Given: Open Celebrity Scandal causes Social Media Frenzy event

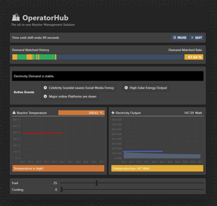Looking at the screenshot, I should 79,88.
